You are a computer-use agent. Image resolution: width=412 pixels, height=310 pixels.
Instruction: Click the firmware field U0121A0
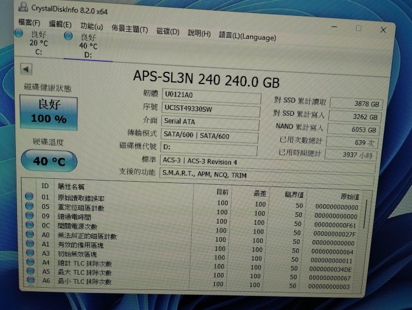210,94
